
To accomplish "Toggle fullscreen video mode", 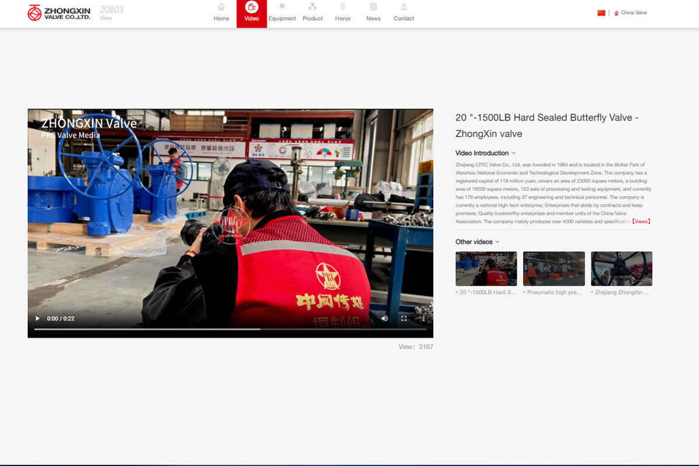I will click(x=404, y=319).
